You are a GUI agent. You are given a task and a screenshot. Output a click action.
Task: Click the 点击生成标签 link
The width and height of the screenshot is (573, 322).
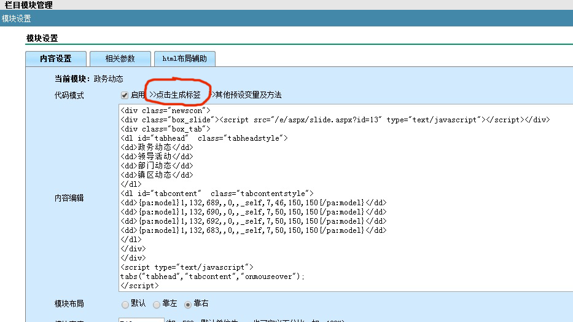coord(177,95)
